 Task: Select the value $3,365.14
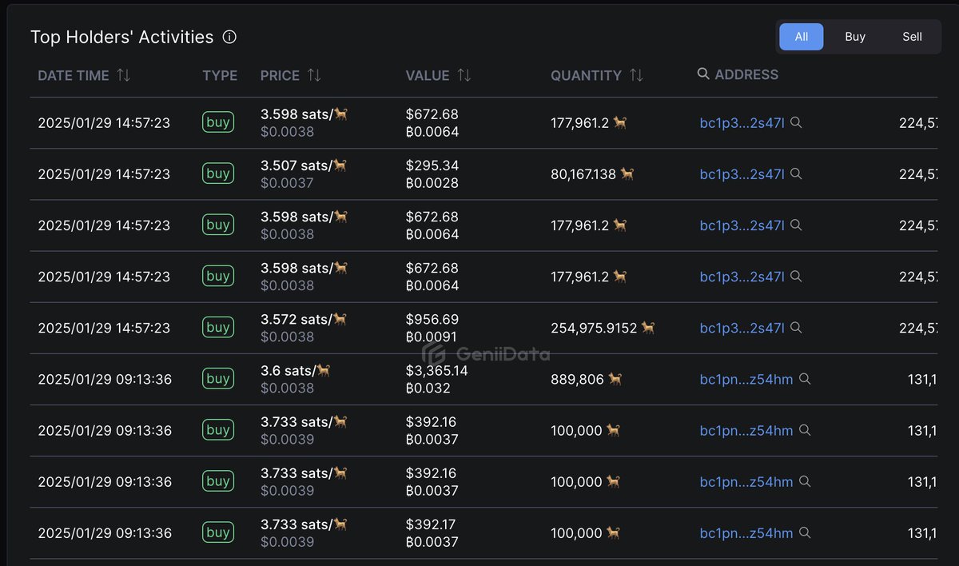coord(437,370)
